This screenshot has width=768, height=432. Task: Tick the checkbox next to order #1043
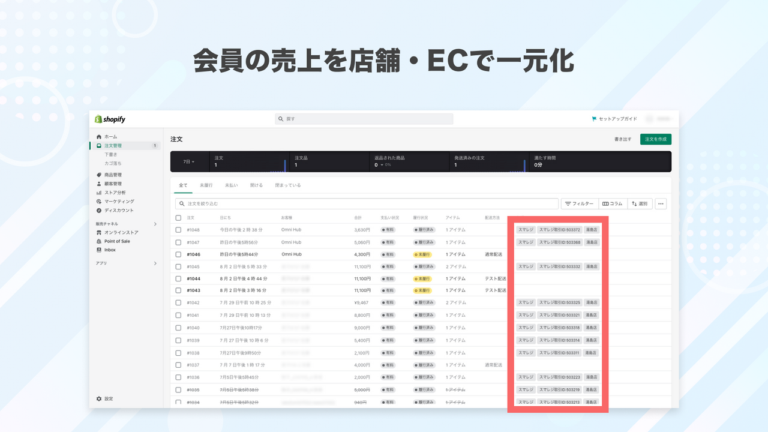click(178, 290)
